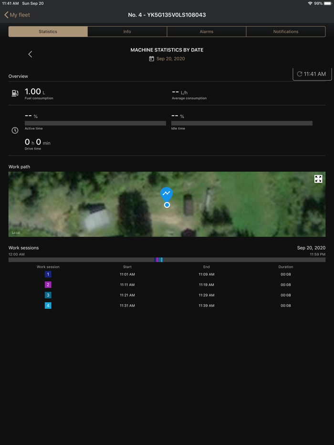
Task: Tap the clock icon beside Active time
Action: [15, 130]
